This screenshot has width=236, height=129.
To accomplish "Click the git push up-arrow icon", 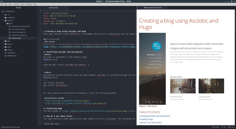I will click(x=225, y=127).
